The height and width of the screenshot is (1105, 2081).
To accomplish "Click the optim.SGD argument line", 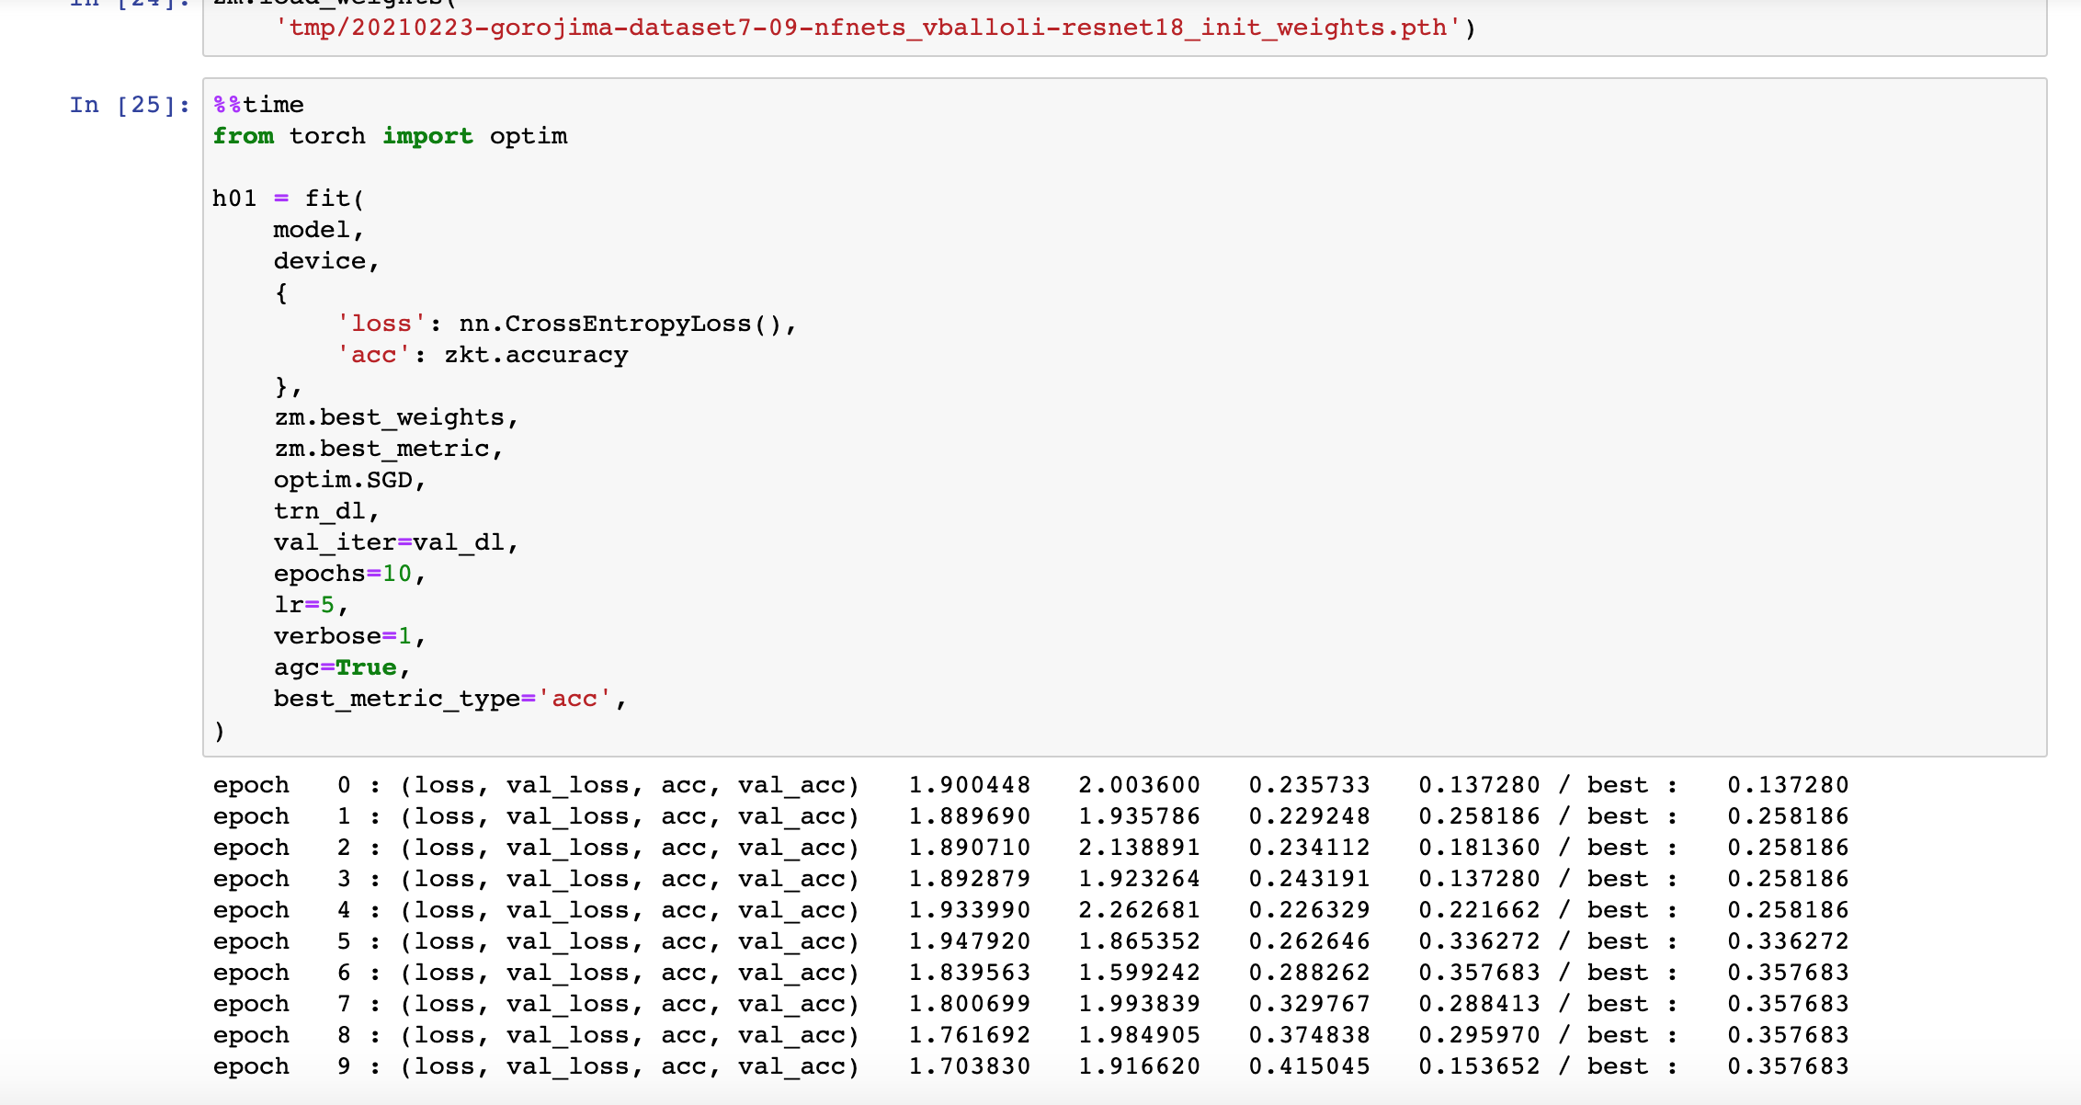I will tap(349, 480).
